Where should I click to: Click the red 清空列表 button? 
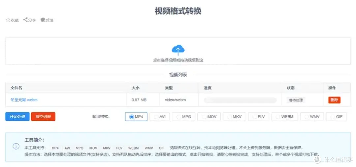tap(43, 117)
